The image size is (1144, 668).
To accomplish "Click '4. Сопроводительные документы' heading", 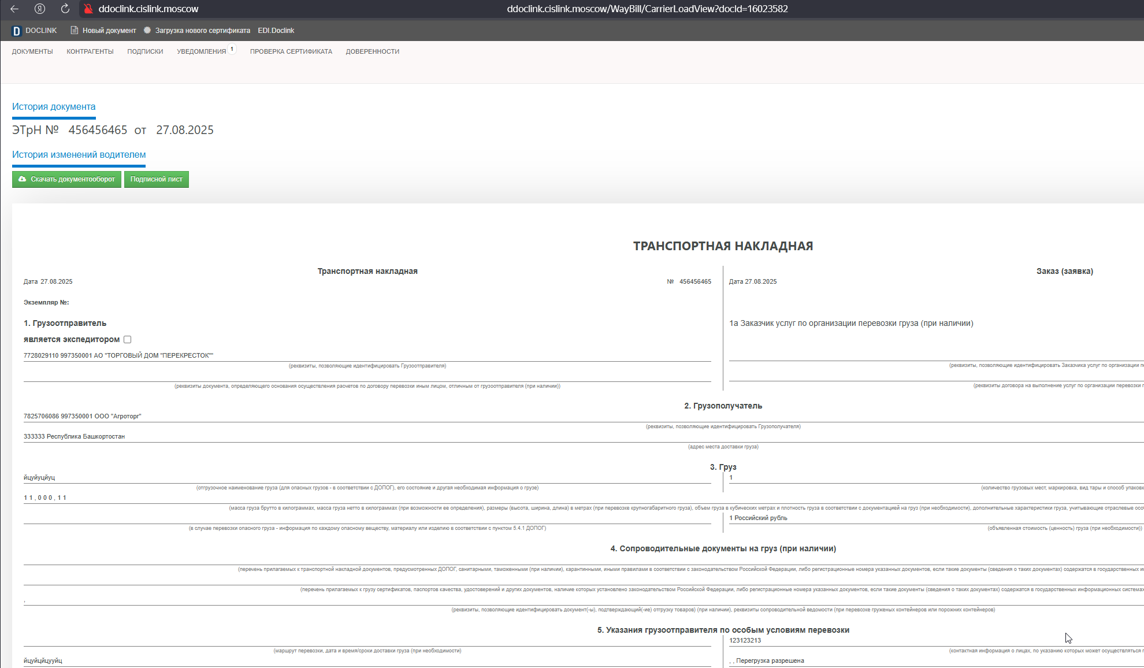I will (x=723, y=548).
